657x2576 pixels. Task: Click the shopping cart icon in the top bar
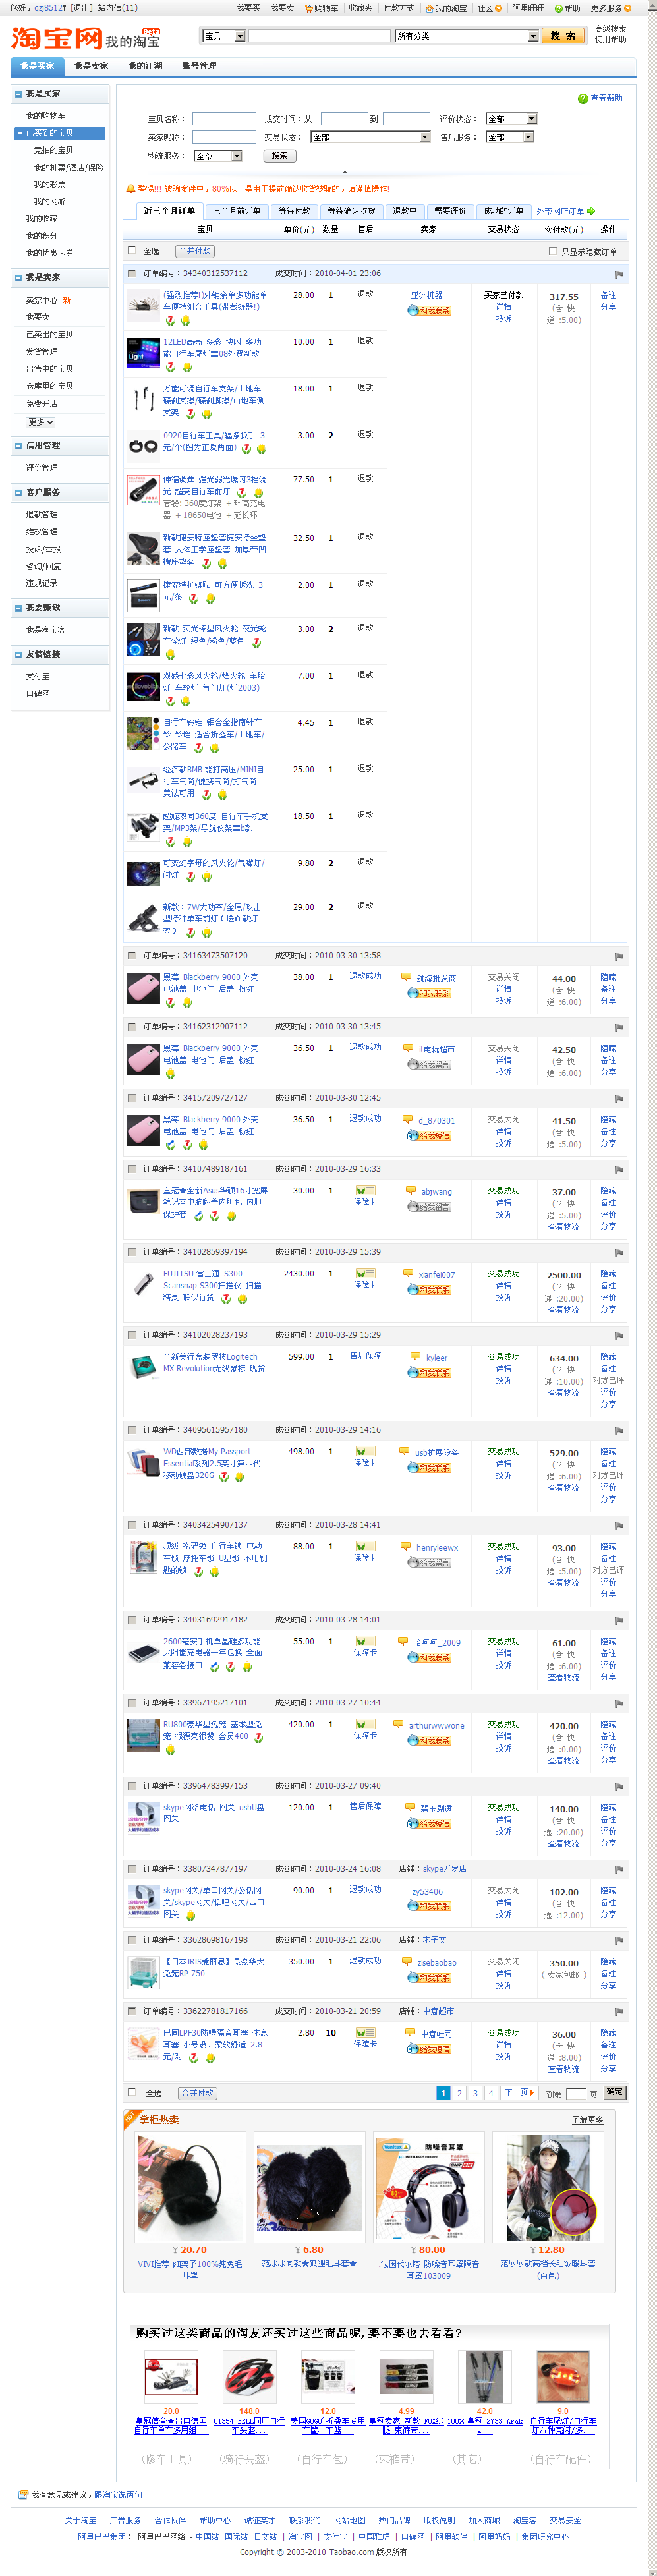309,8
